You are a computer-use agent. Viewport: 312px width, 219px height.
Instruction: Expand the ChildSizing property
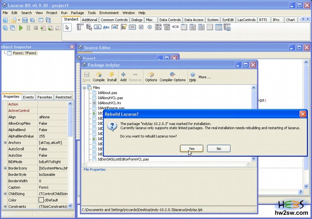click(5, 194)
